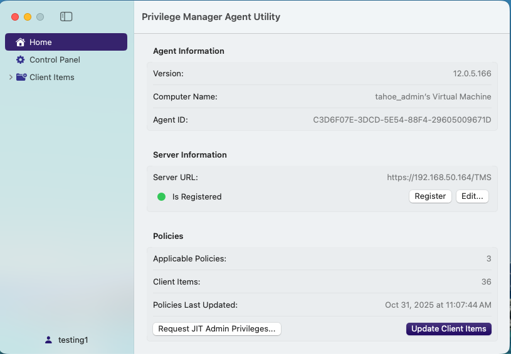Click Update Client Items button
Screen dimensions: 511x354
pyautogui.click(x=448, y=328)
